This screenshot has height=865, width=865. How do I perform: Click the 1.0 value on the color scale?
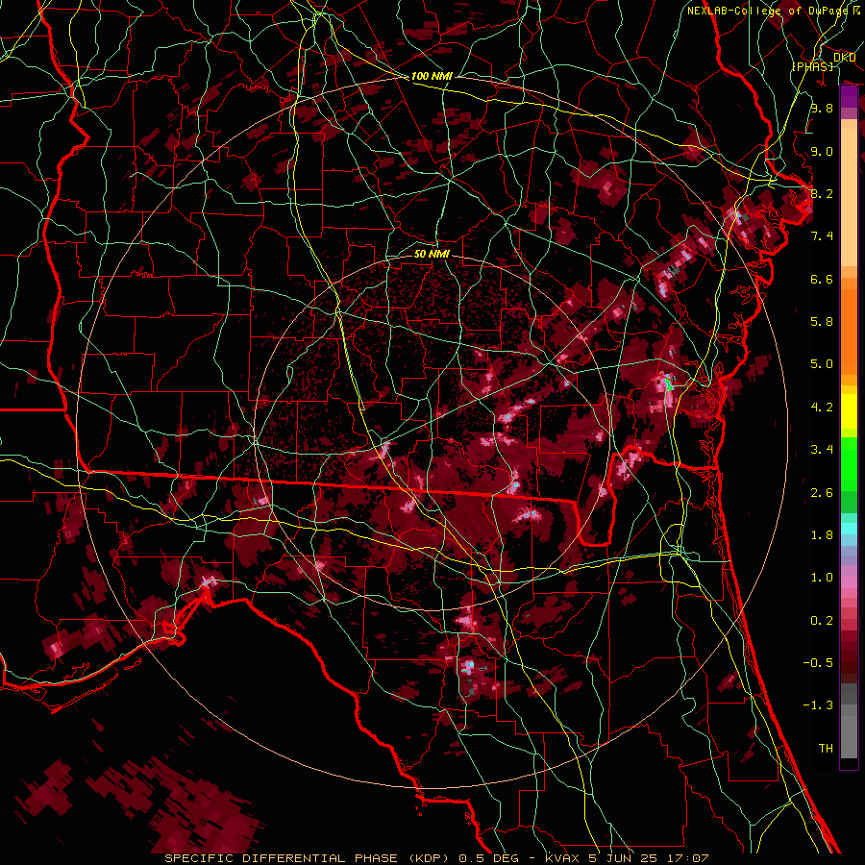[x=822, y=578]
